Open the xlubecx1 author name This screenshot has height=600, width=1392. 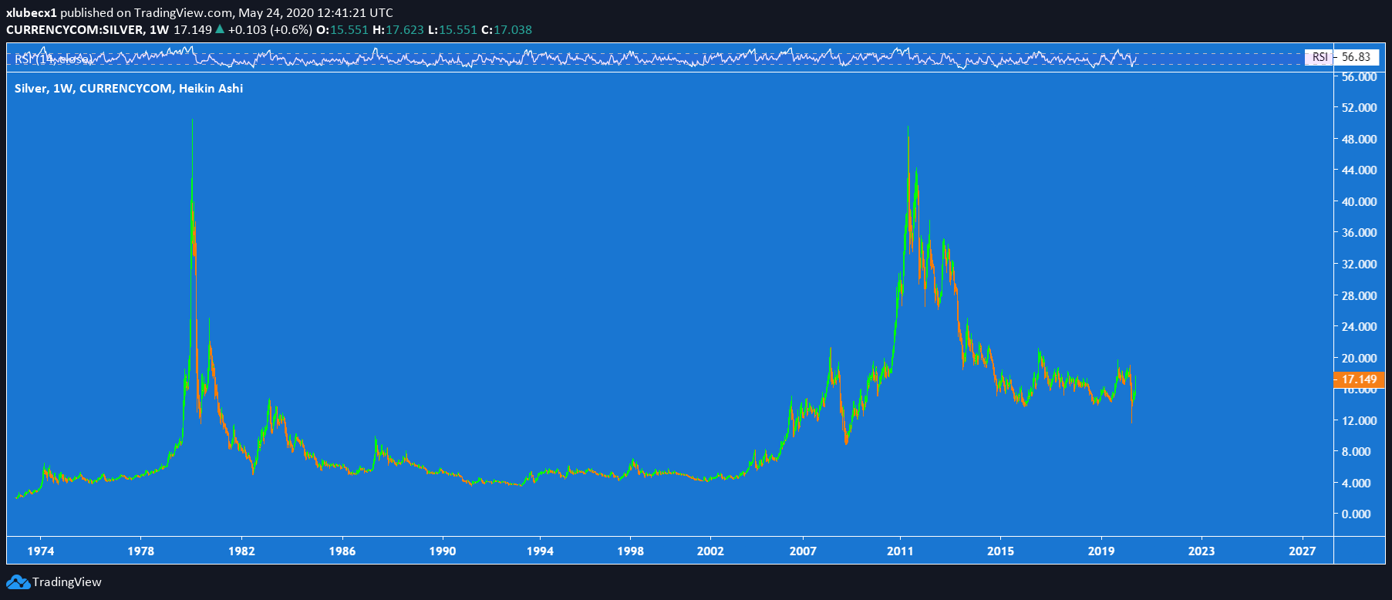pos(32,13)
